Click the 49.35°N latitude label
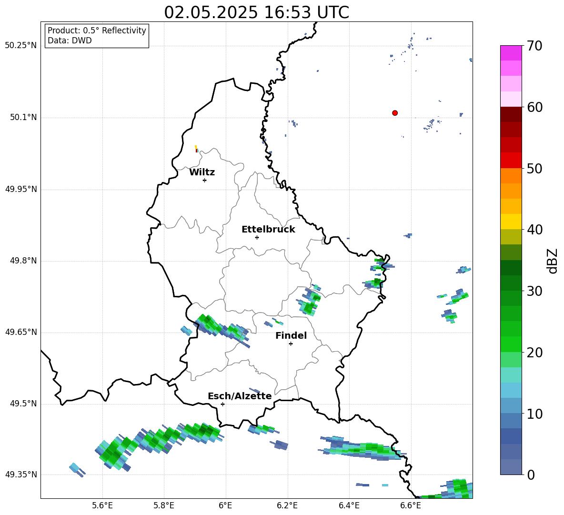This screenshot has width=564, height=515. coord(21,475)
